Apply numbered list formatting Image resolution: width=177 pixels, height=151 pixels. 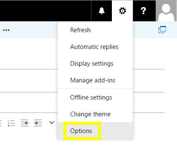[x=11, y=123]
